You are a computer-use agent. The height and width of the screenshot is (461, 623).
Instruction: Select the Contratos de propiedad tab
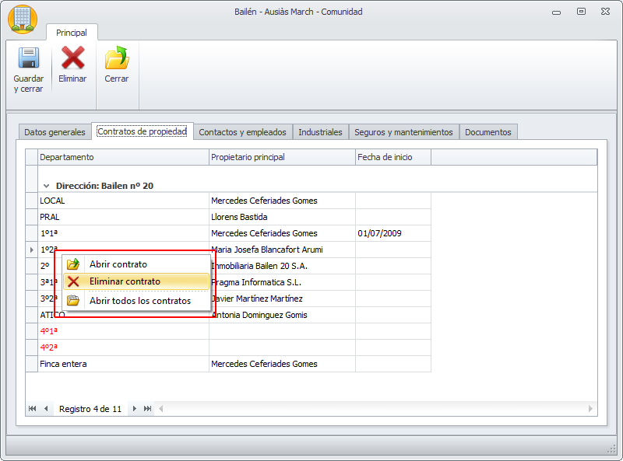click(x=143, y=131)
